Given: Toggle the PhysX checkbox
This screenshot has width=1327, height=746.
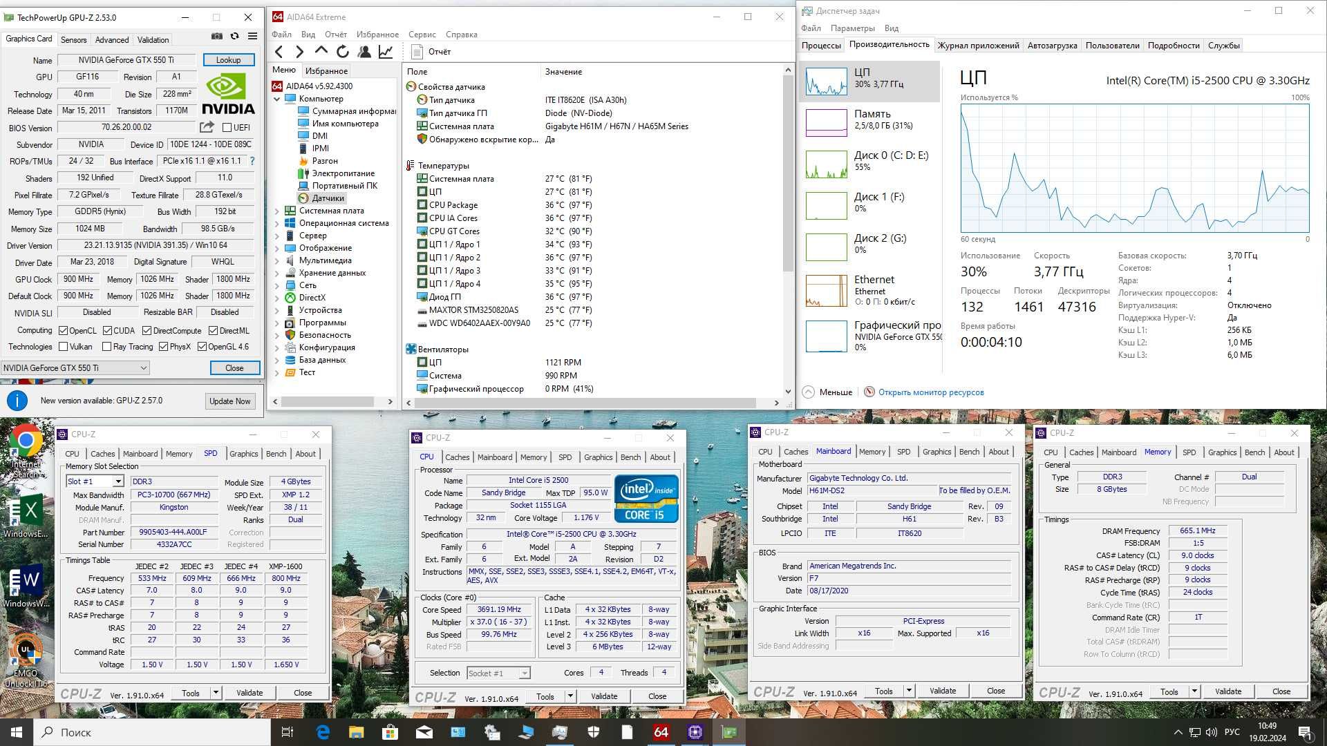Looking at the screenshot, I should tap(163, 347).
